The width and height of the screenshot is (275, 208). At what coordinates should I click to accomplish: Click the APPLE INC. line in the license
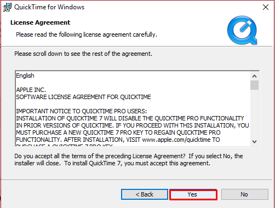tap(31, 90)
